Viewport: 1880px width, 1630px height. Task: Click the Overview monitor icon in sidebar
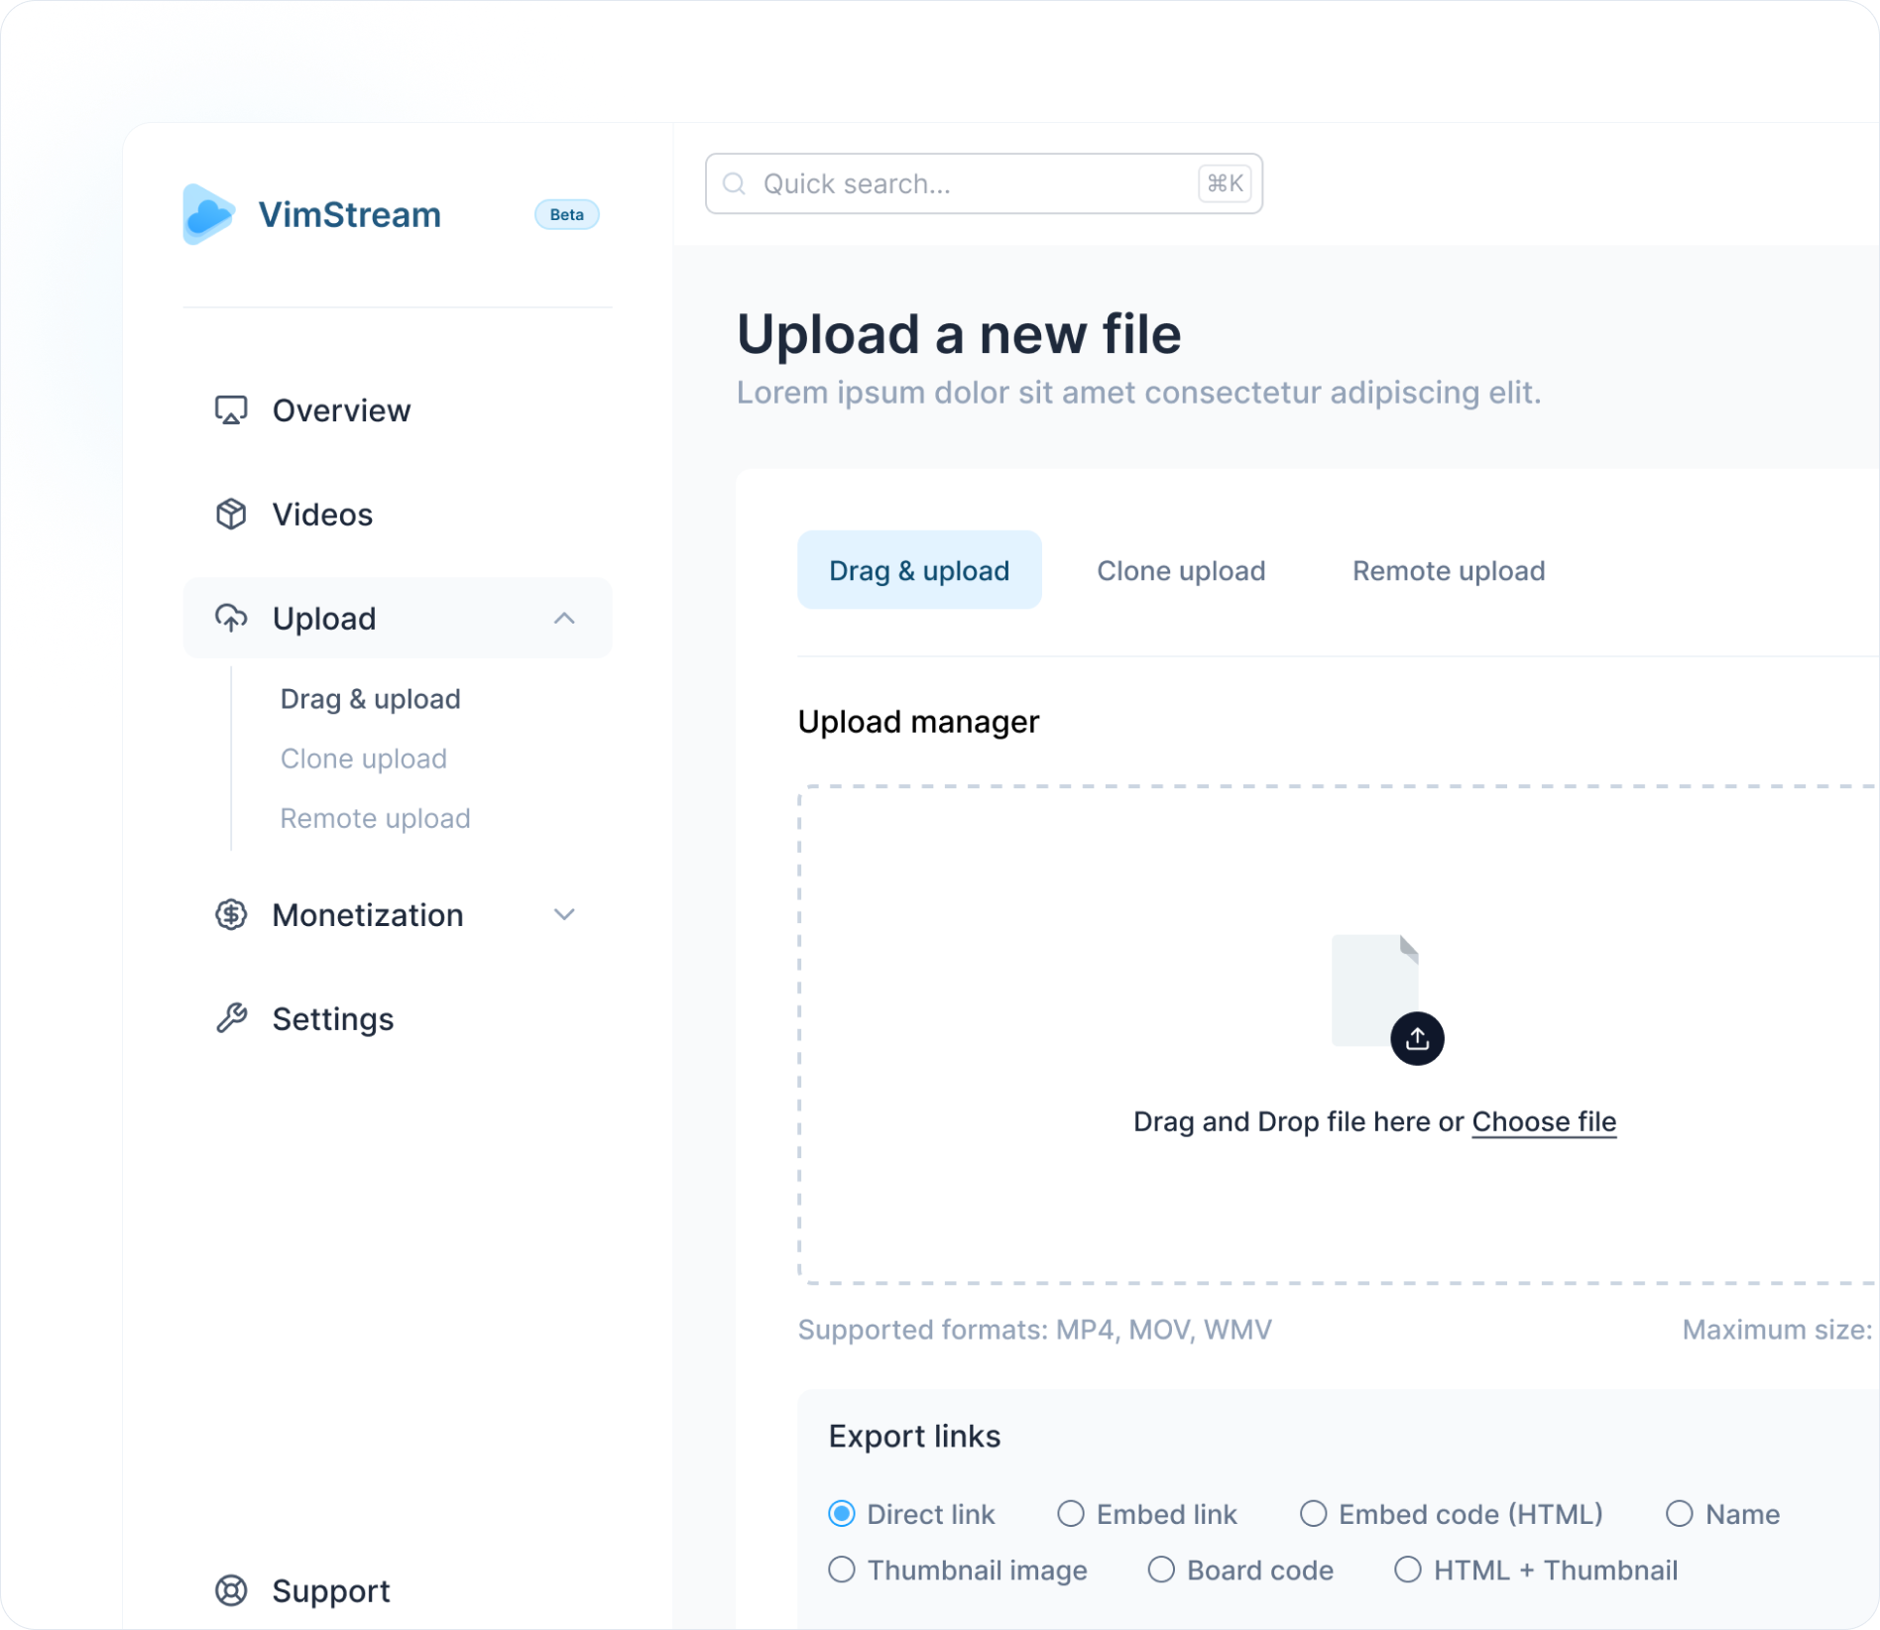(x=231, y=410)
